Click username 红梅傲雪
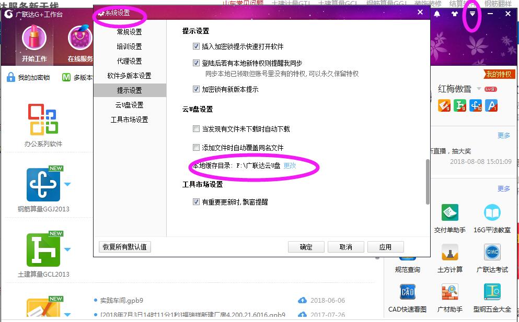Viewport: 519px width, 322px height. point(455,89)
